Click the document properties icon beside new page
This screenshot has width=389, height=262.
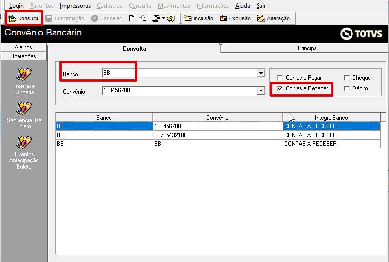[142, 18]
